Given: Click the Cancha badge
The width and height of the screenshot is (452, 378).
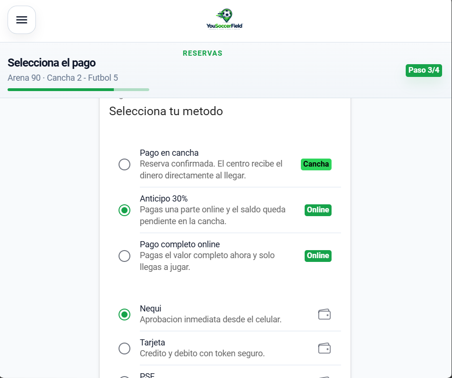Looking at the screenshot, I should (x=316, y=164).
